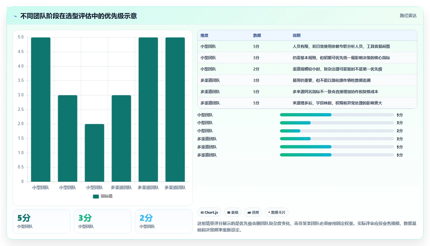This screenshot has height=246, width=430.
Task: Click the 小型团队 chart bar at value 5
Action: [x=41, y=110]
